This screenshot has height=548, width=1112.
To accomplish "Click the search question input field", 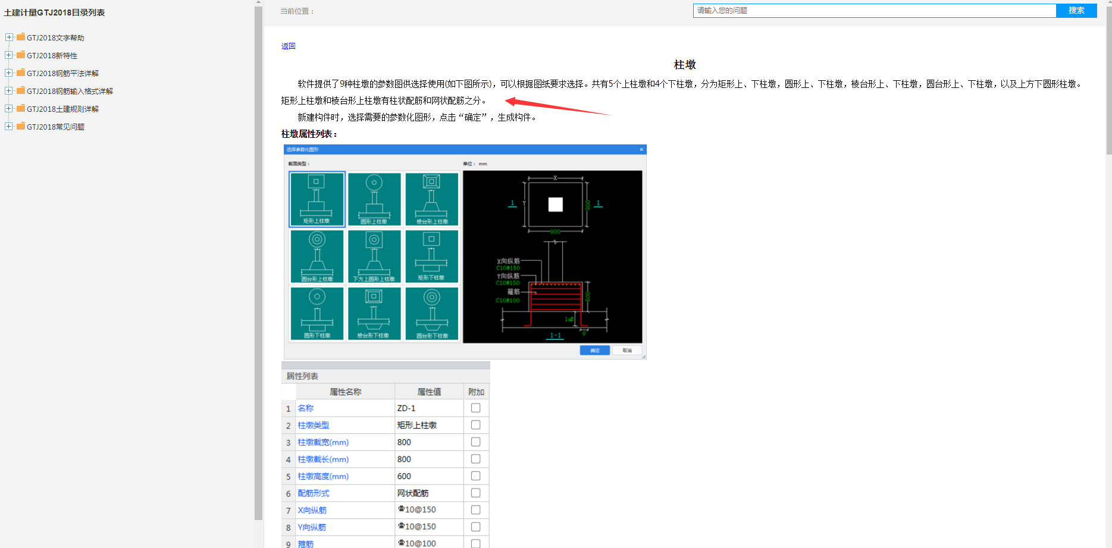I will click(874, 11).
